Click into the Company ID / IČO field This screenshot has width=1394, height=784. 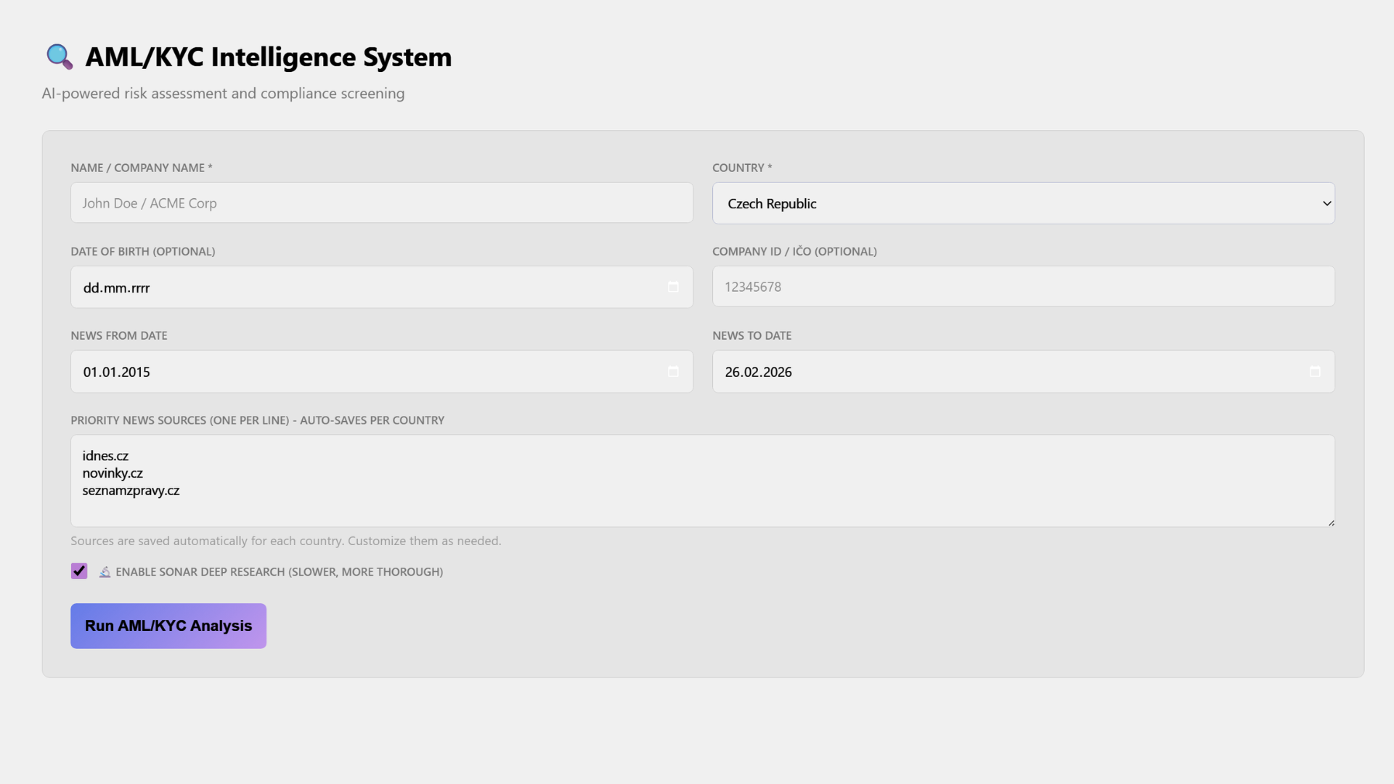1023,287
